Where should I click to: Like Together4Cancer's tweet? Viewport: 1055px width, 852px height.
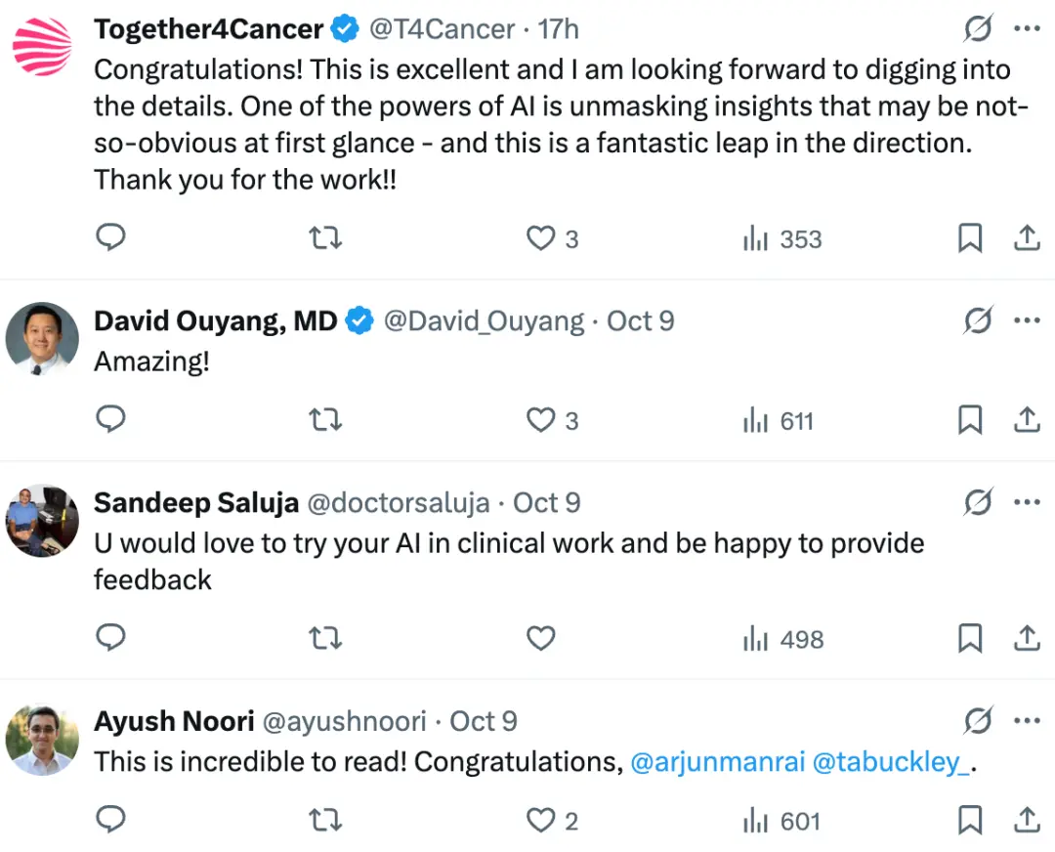(x=540, y=238)
